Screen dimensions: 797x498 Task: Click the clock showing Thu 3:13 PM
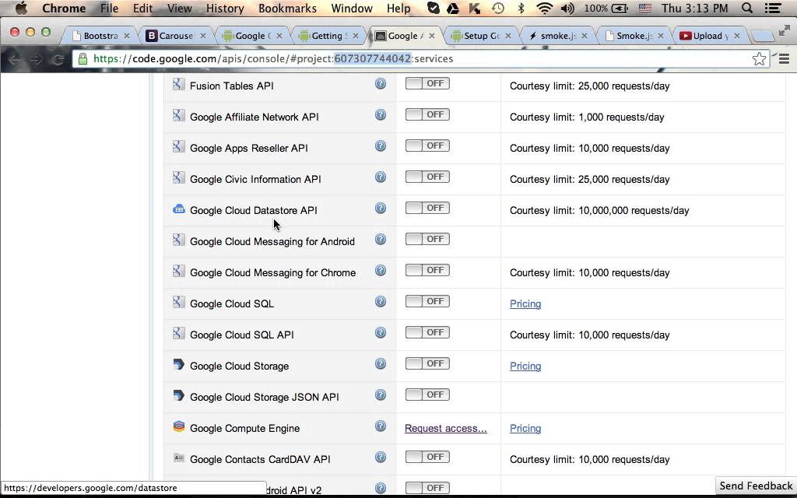click(694, 8)
